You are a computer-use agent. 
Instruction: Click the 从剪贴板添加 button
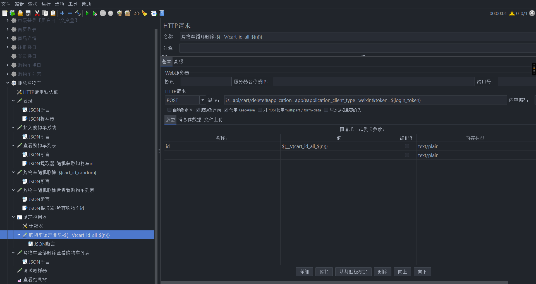[353, 272]
